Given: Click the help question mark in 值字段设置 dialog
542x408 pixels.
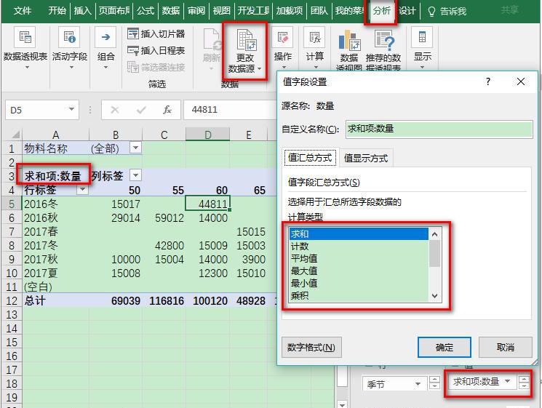Looking at the screenshot, I should point(488,82).
